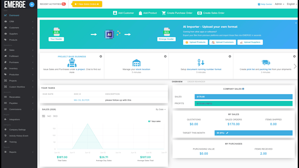Click the Custom Workflow sidebar icon
299x168 pixels.
(6, 87)
